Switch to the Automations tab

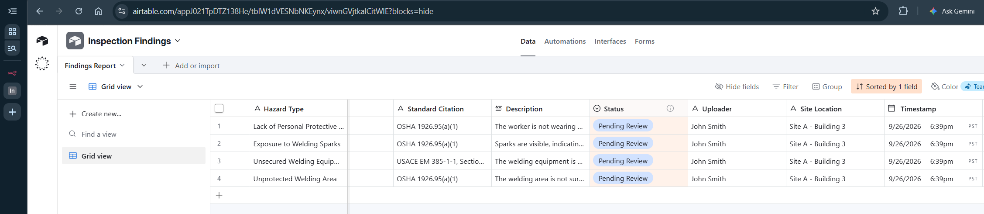point(565,41)
